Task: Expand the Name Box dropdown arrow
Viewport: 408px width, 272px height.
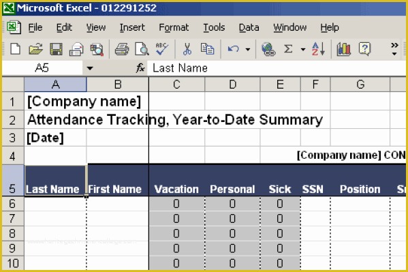Action: click(90, 68)
